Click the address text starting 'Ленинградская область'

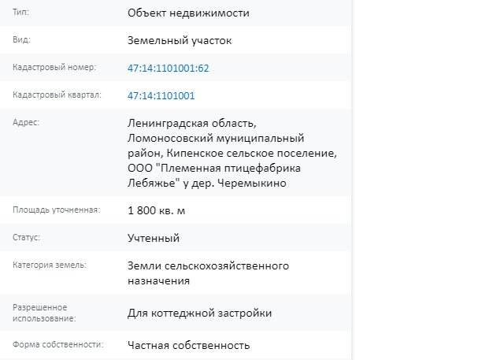pos(232,153)
